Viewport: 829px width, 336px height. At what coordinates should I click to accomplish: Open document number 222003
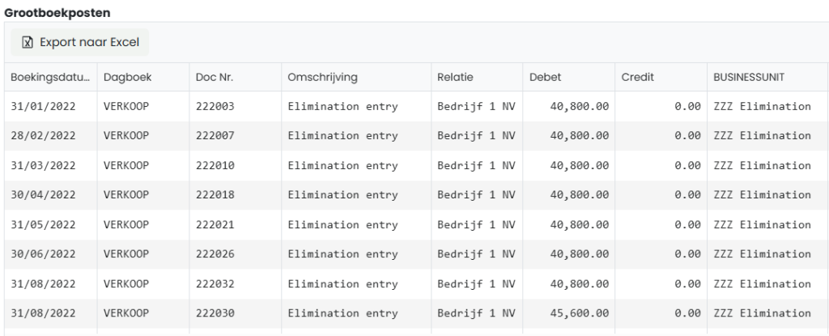(x=215, y=106)
